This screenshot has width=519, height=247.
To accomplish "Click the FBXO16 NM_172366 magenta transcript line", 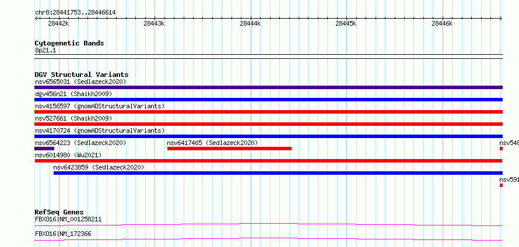I will pyautogui.click(x=268, y=239).
